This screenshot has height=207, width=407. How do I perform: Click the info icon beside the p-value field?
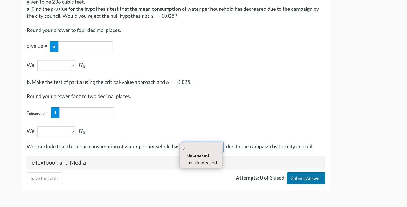[x=54, y=46]
